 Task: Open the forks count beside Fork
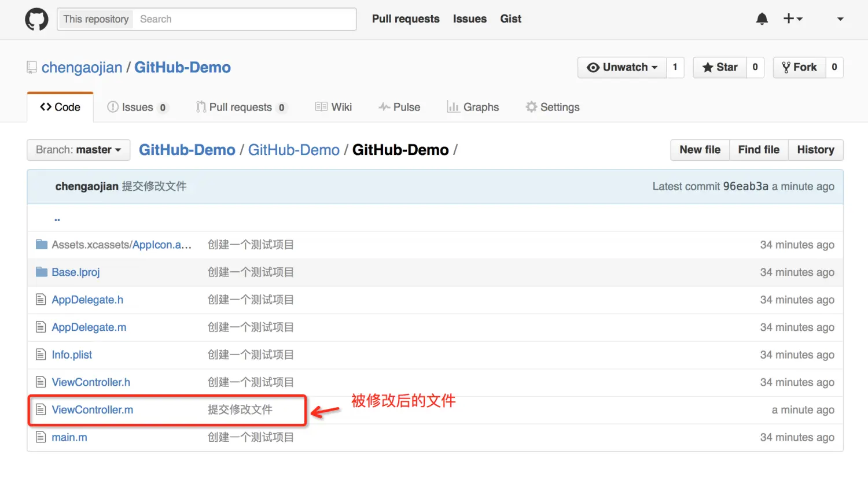(x=834, y=67)
